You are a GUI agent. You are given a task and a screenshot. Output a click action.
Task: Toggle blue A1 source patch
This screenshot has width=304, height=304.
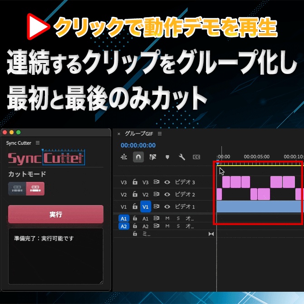(x=124, y=219)
